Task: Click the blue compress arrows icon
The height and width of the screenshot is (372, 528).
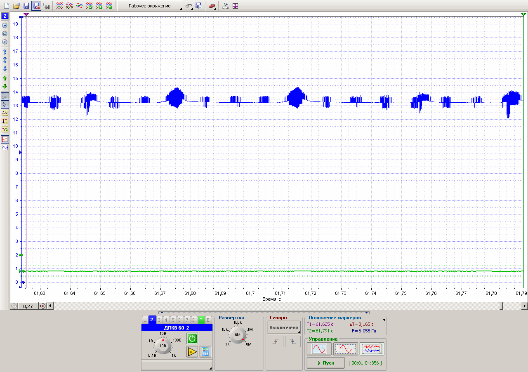Action: coord(5,60)
